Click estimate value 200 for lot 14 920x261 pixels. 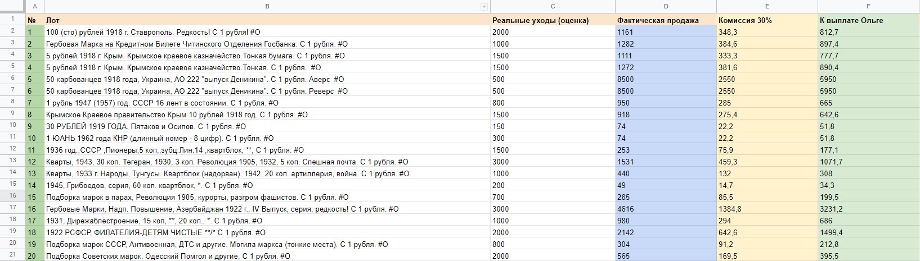(553, 185)
